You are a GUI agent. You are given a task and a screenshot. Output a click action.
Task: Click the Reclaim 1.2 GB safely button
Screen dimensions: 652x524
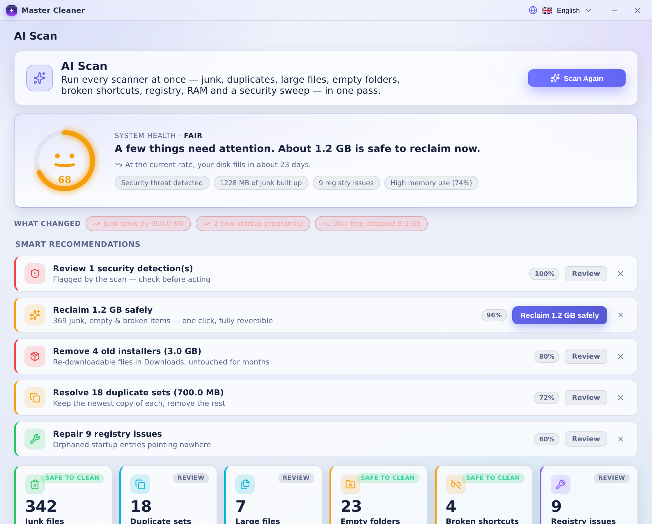click(x=559, y=315)
